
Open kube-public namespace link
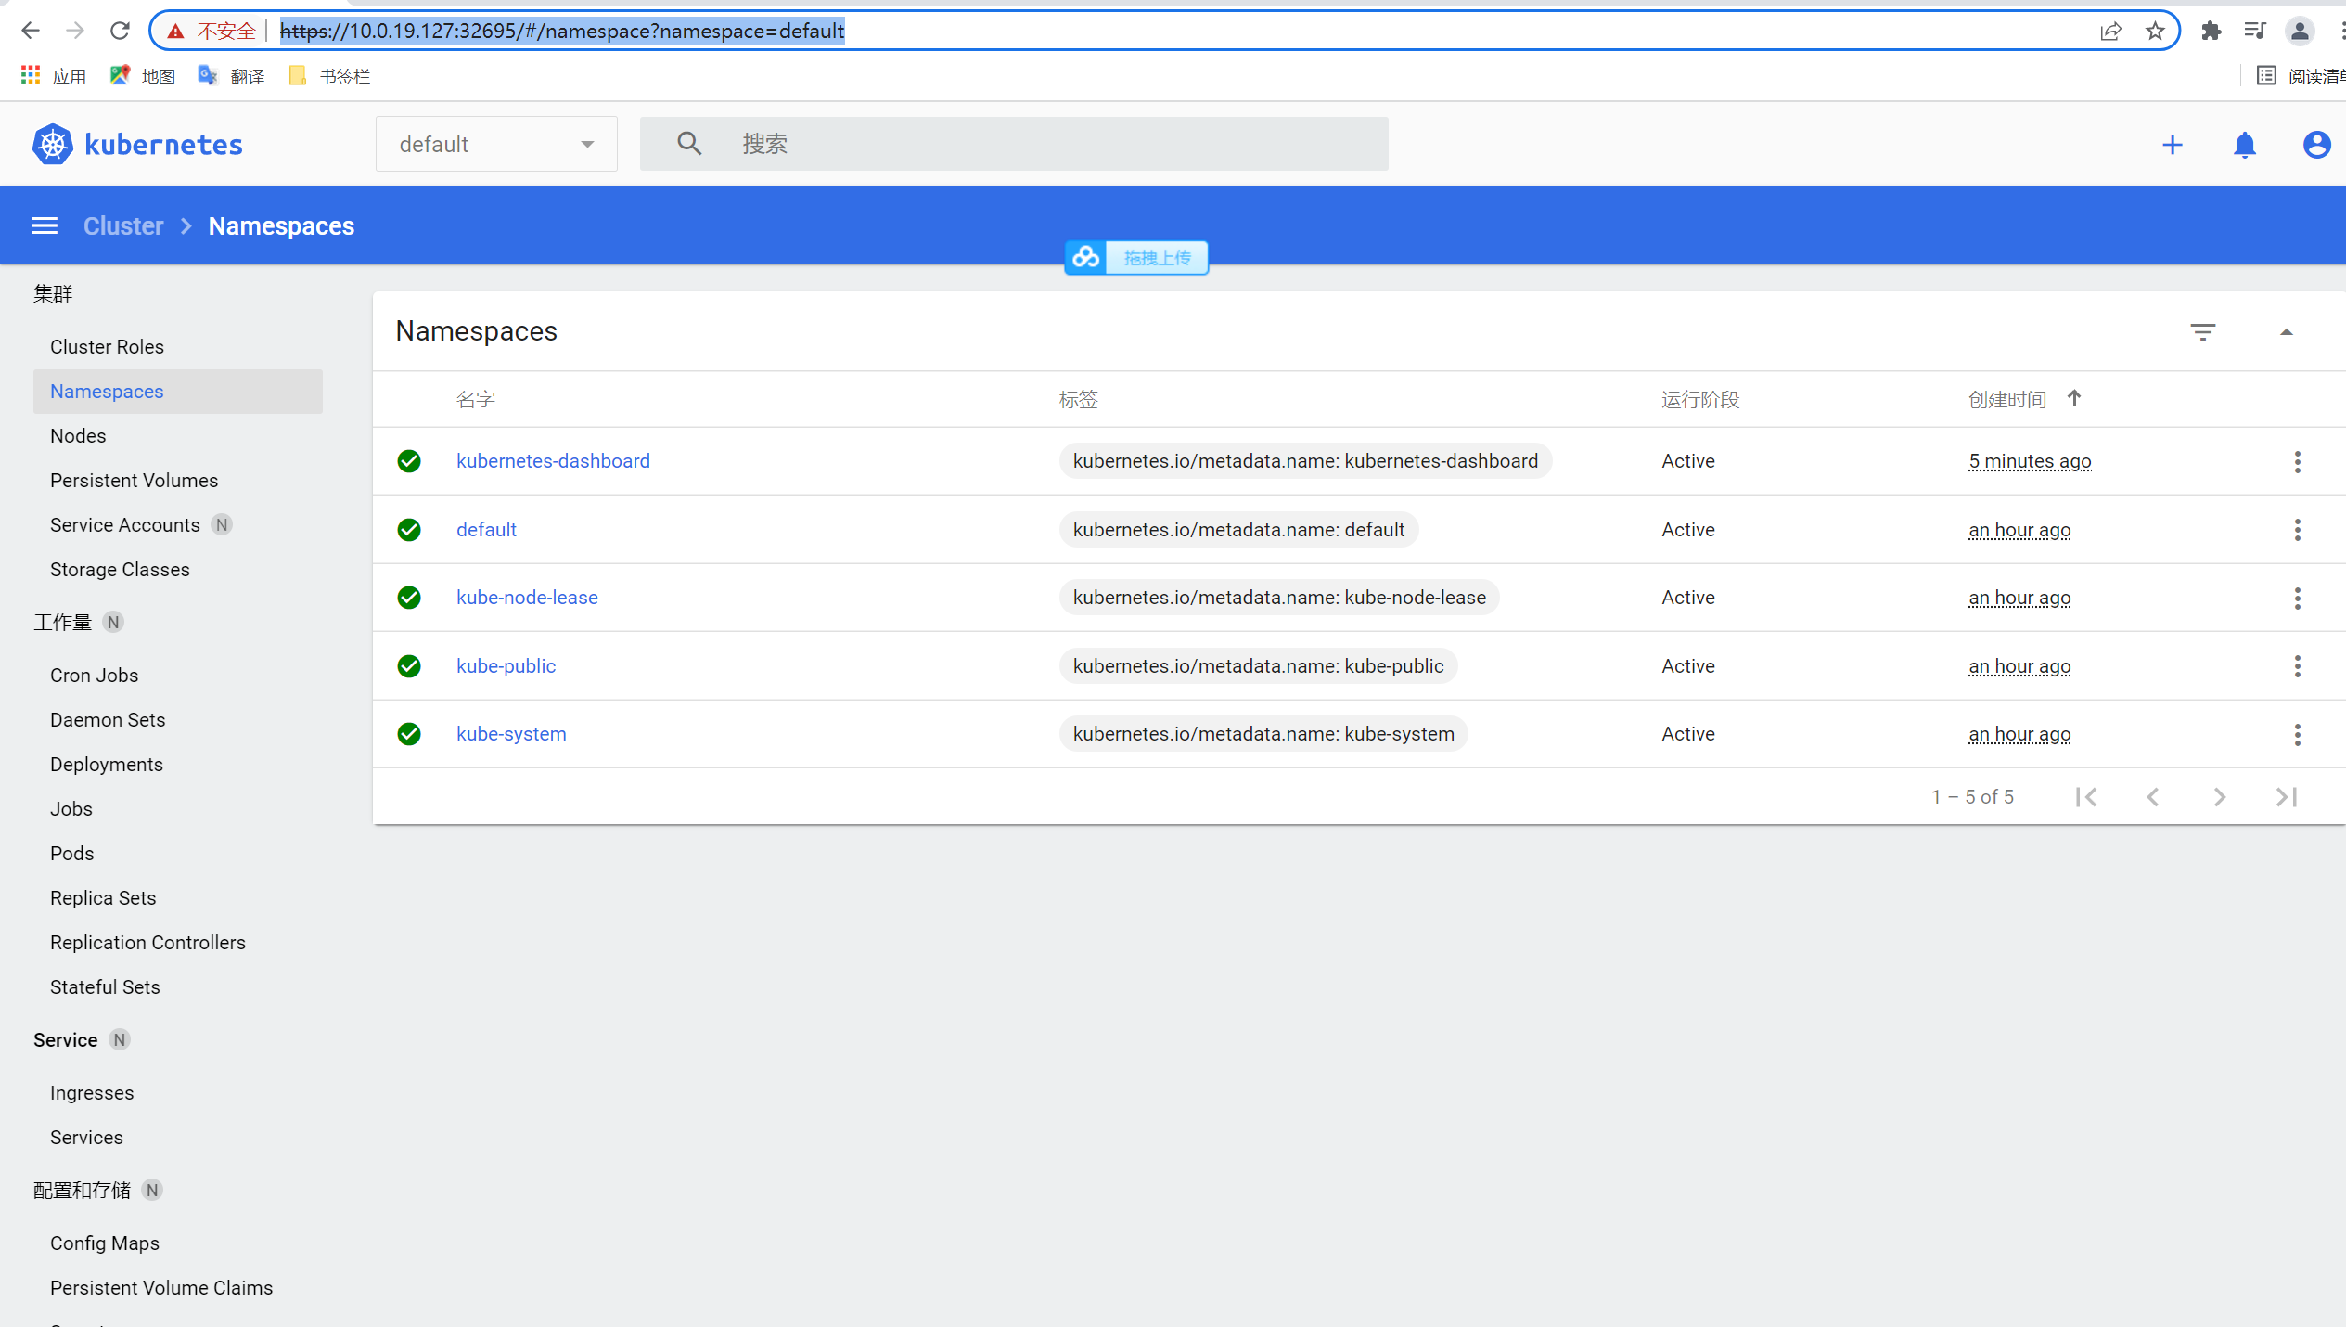[x=506, y=666]
